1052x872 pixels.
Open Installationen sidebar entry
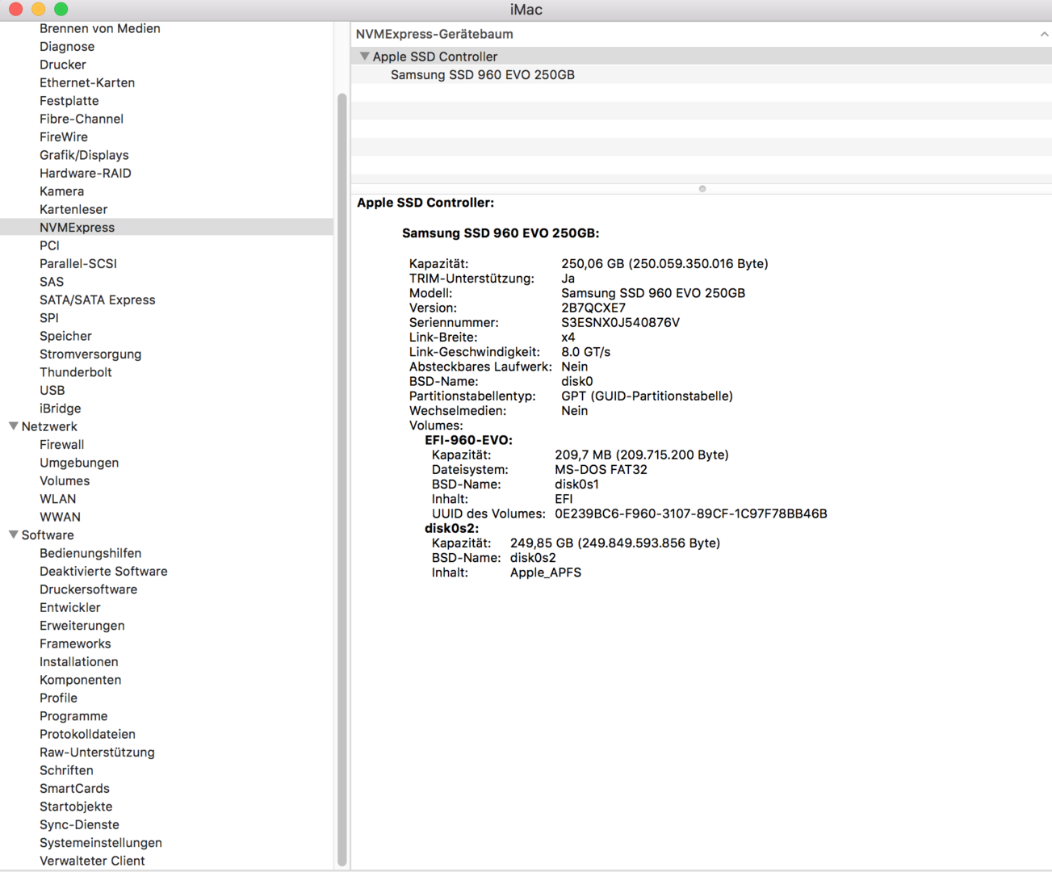(x=79, y=661)
